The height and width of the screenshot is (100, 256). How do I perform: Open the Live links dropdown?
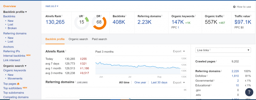(x=223, y=50)
